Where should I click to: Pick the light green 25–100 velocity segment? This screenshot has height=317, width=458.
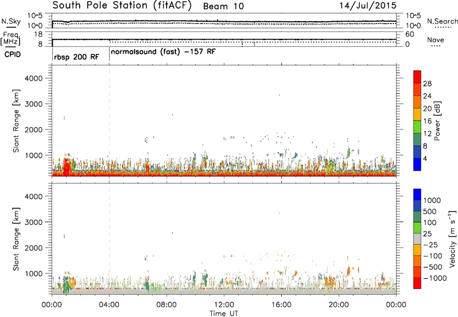pos(417,228)
